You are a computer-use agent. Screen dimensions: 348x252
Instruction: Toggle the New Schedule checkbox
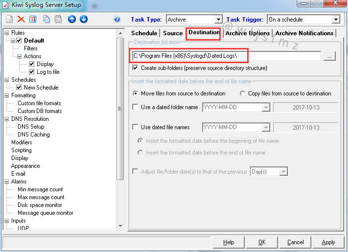coord(19,88)
